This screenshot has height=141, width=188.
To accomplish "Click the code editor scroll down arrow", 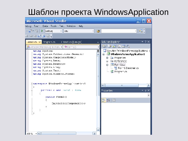I will click(98, 130).
